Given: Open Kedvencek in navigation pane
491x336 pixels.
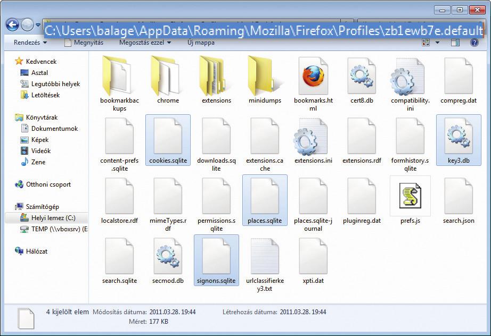Looking at the screenshot, I should tap(36, 61).
